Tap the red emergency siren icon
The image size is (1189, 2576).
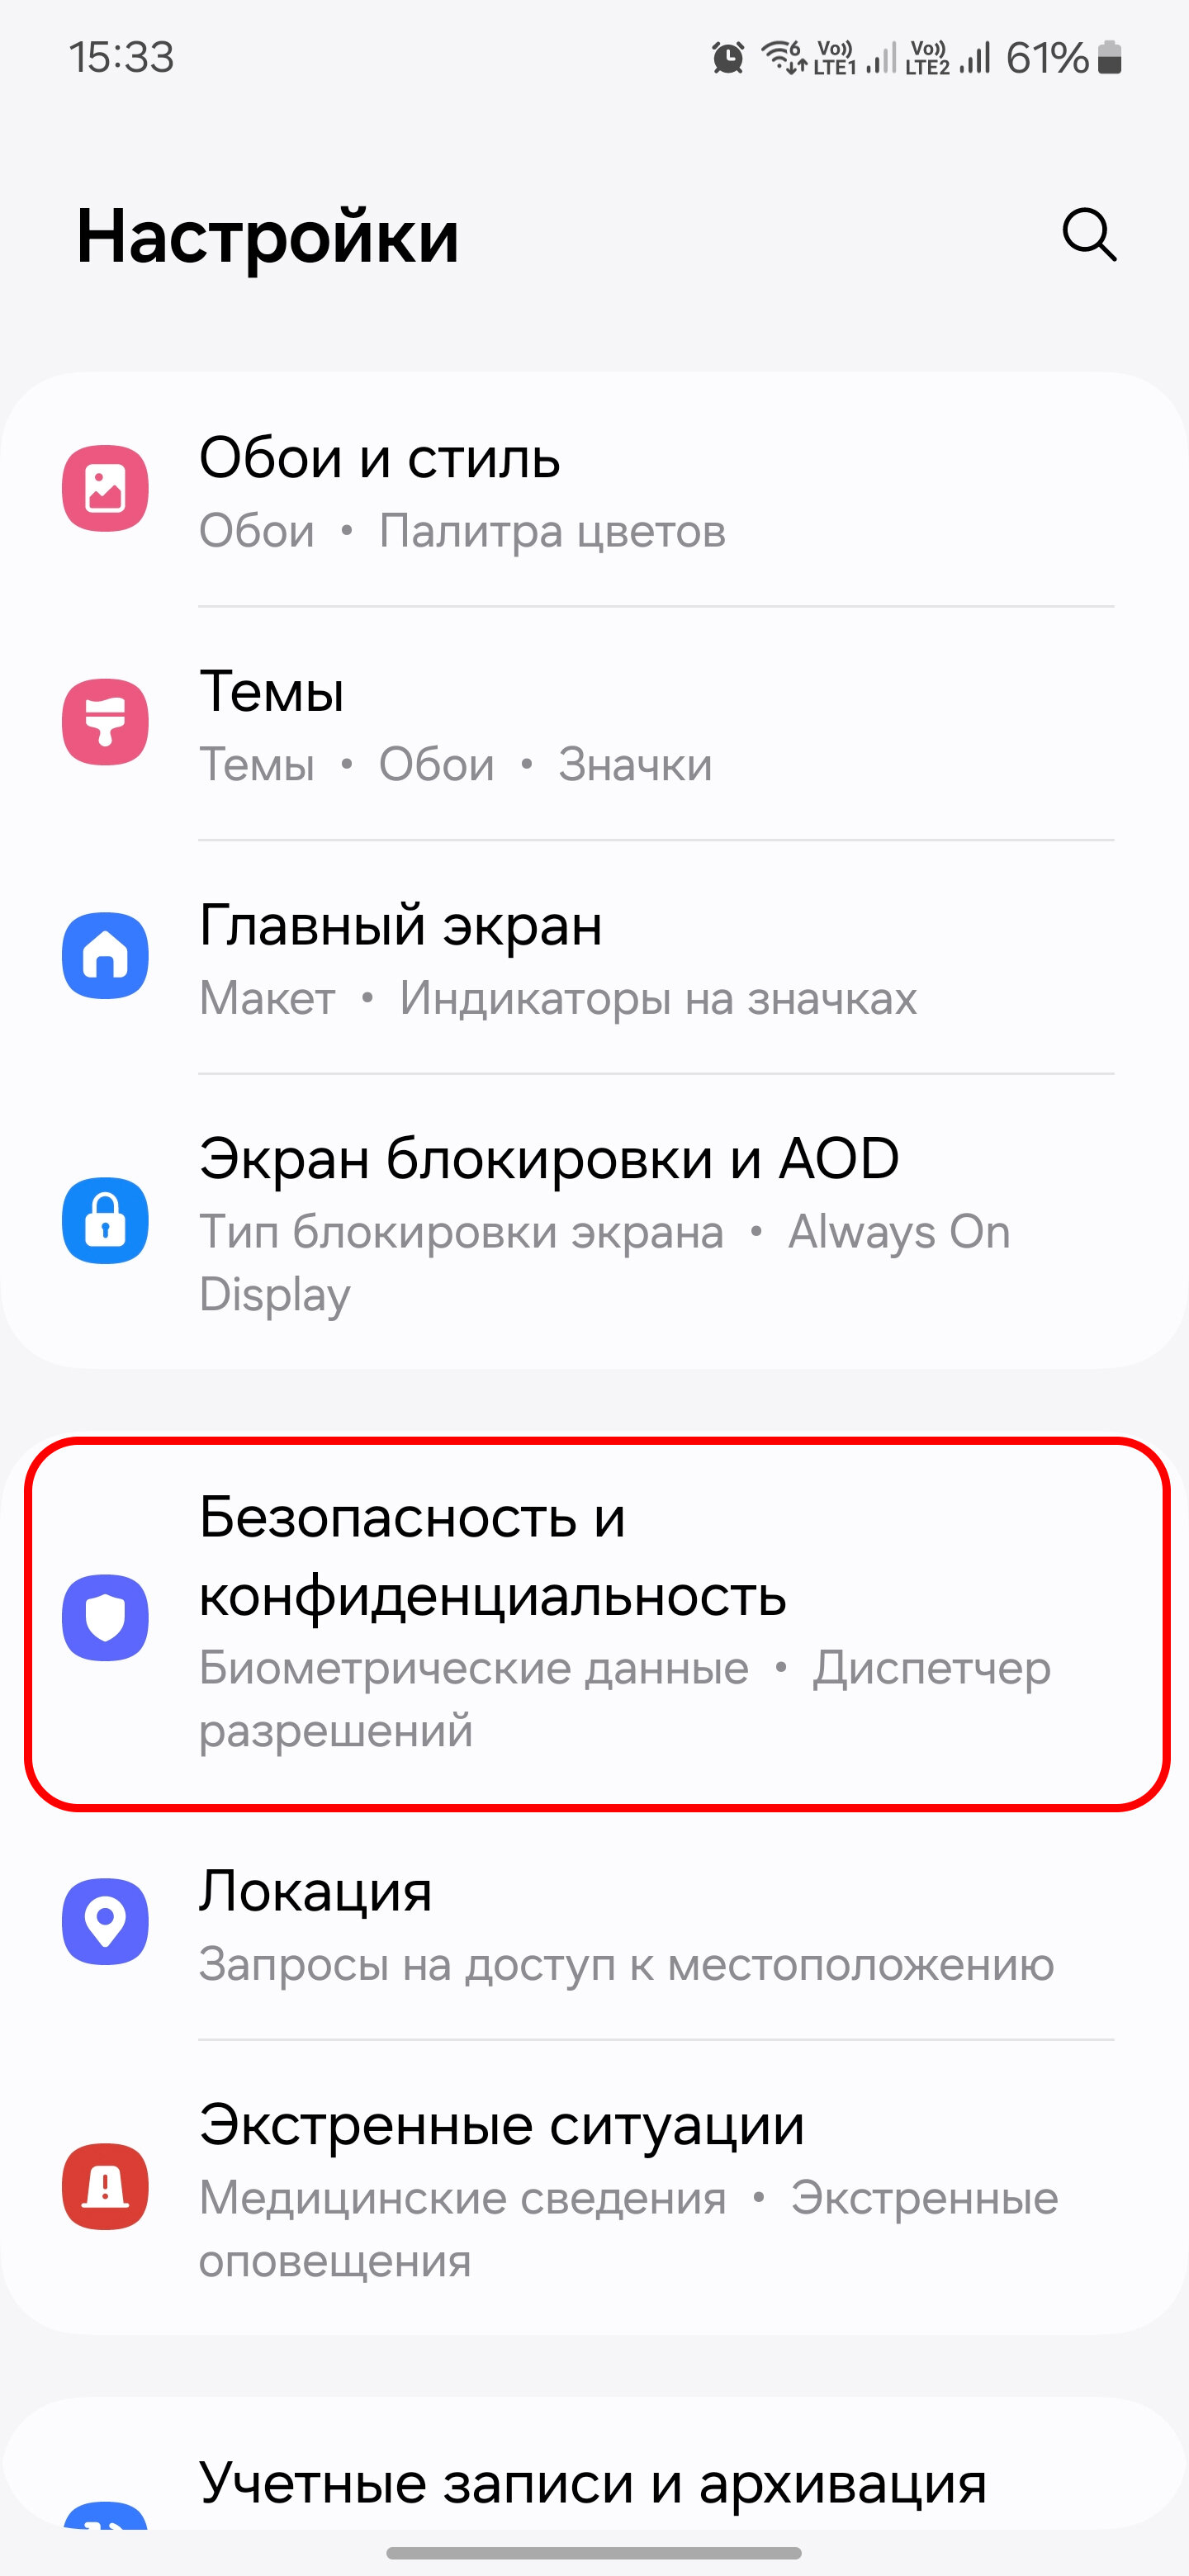point(105,2186)
